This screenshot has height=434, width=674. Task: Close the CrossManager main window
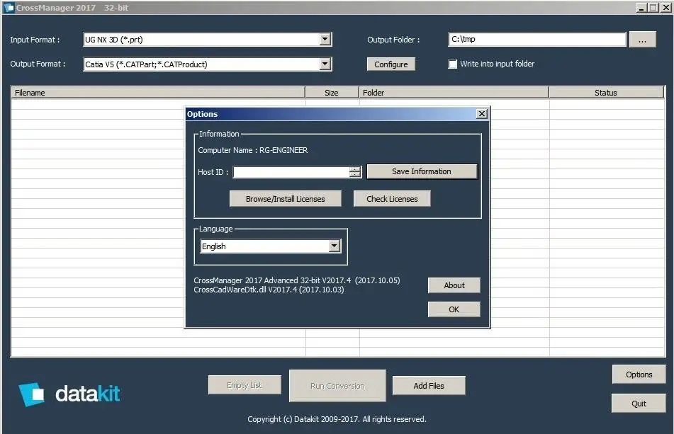click(665, 8)
